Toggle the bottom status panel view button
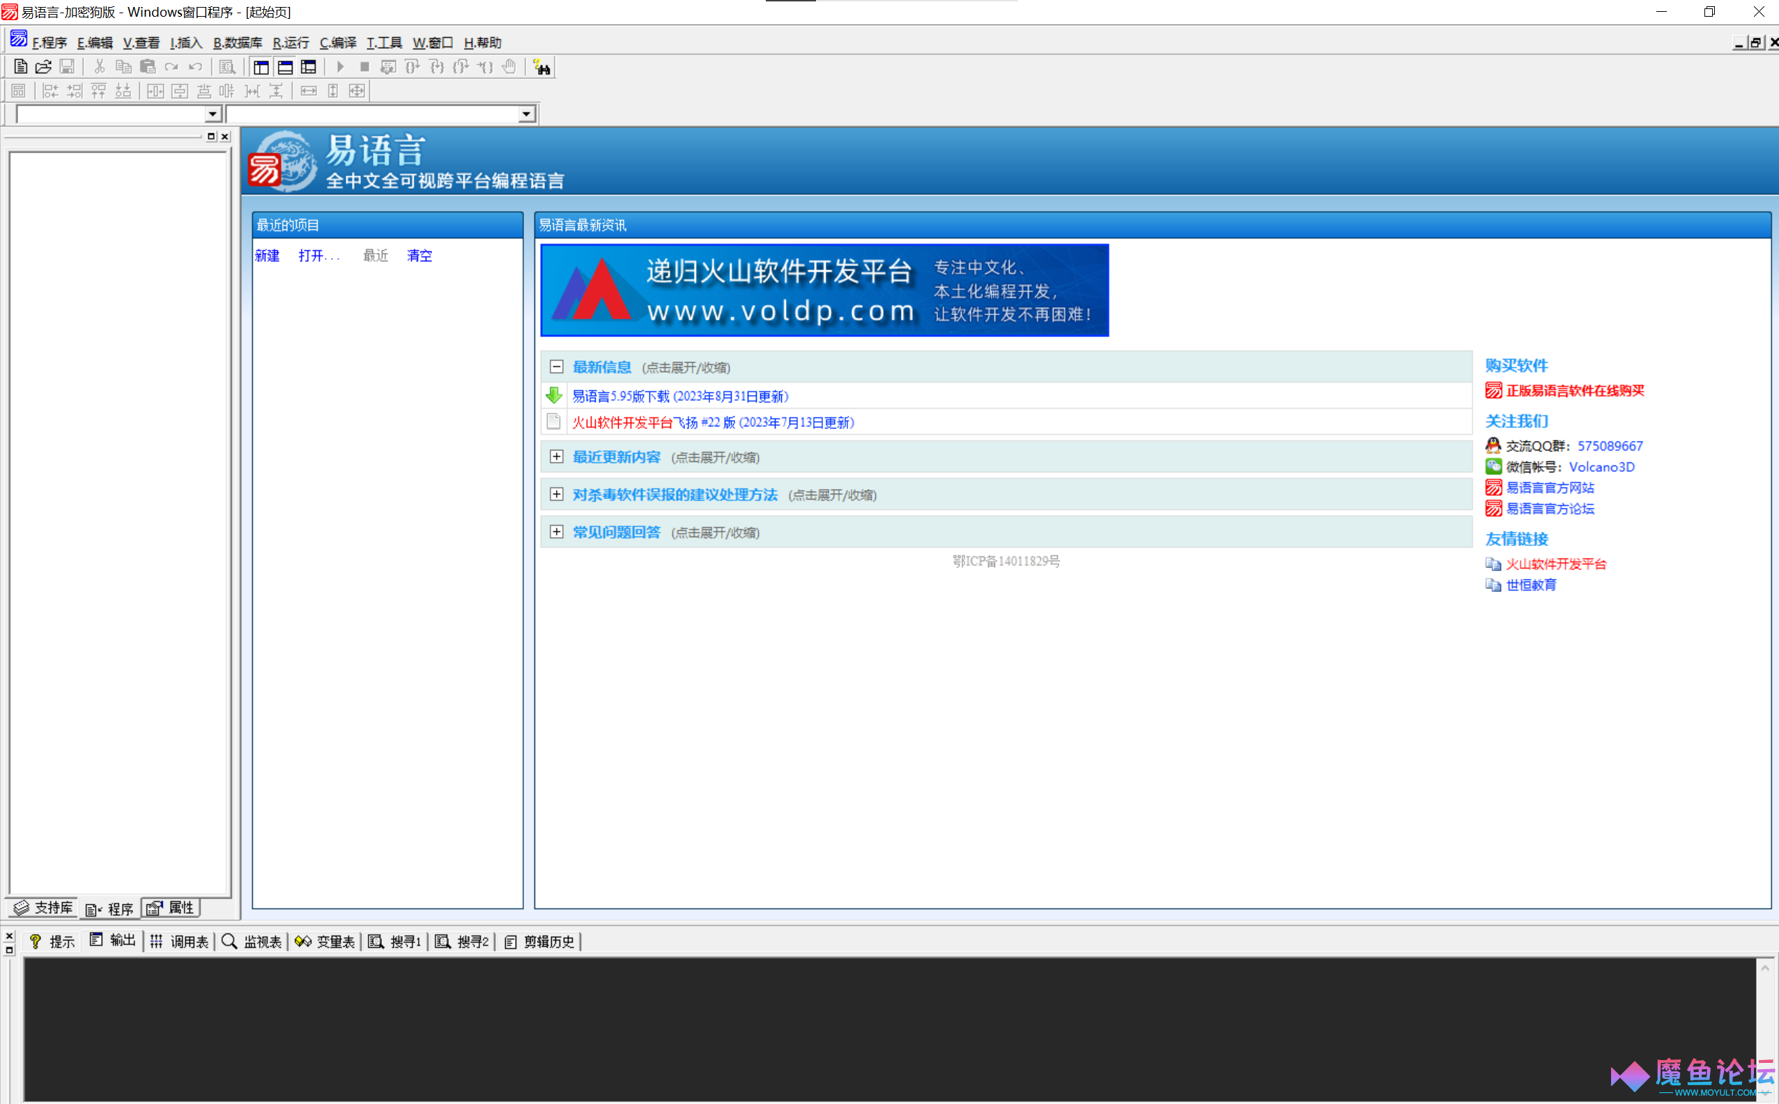This screenshot has height=1104, width=1779. [285, 67]
